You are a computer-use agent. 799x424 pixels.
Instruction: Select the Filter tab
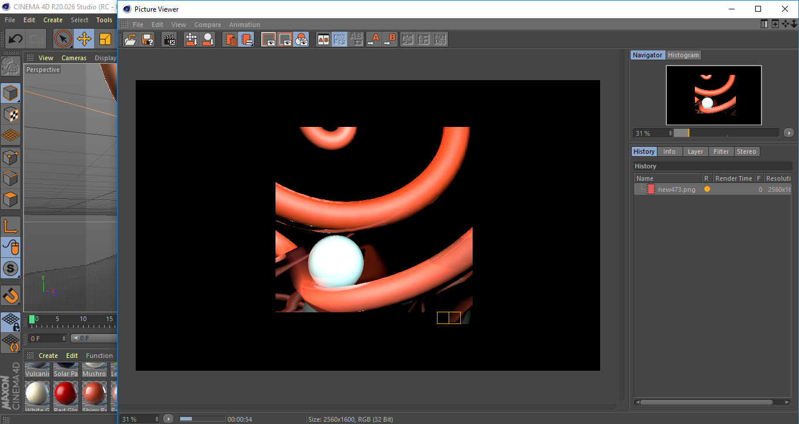[721, 151]
